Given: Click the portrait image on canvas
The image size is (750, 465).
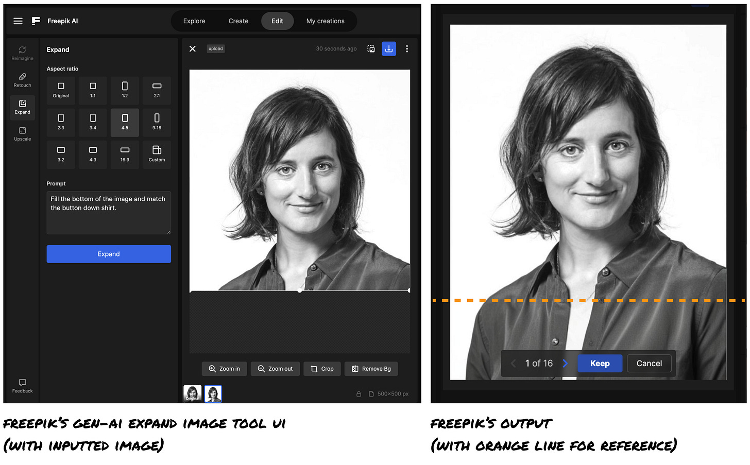Looking at the screenshot, I should (x=300, y=180).
